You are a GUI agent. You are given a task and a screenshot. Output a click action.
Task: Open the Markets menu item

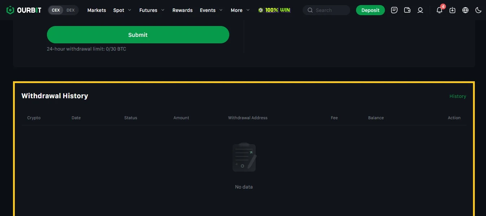pos(97,10)
